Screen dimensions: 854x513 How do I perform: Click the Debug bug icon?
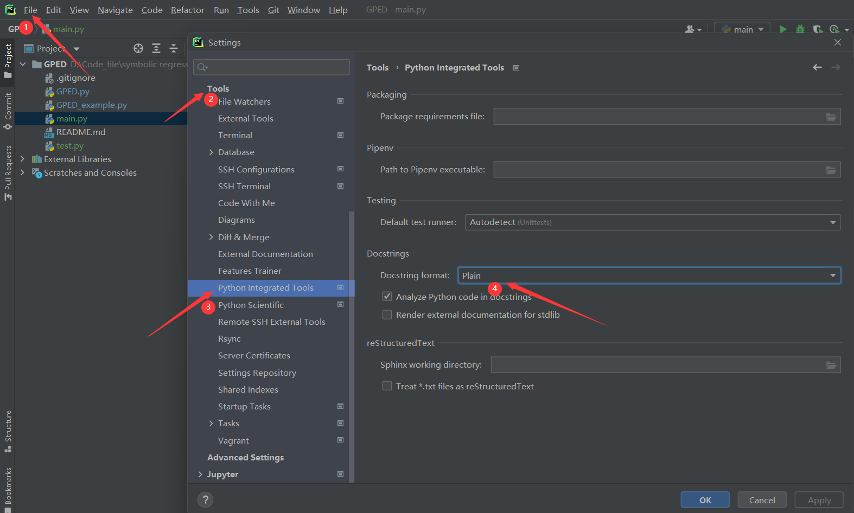(x=800, y=29)
